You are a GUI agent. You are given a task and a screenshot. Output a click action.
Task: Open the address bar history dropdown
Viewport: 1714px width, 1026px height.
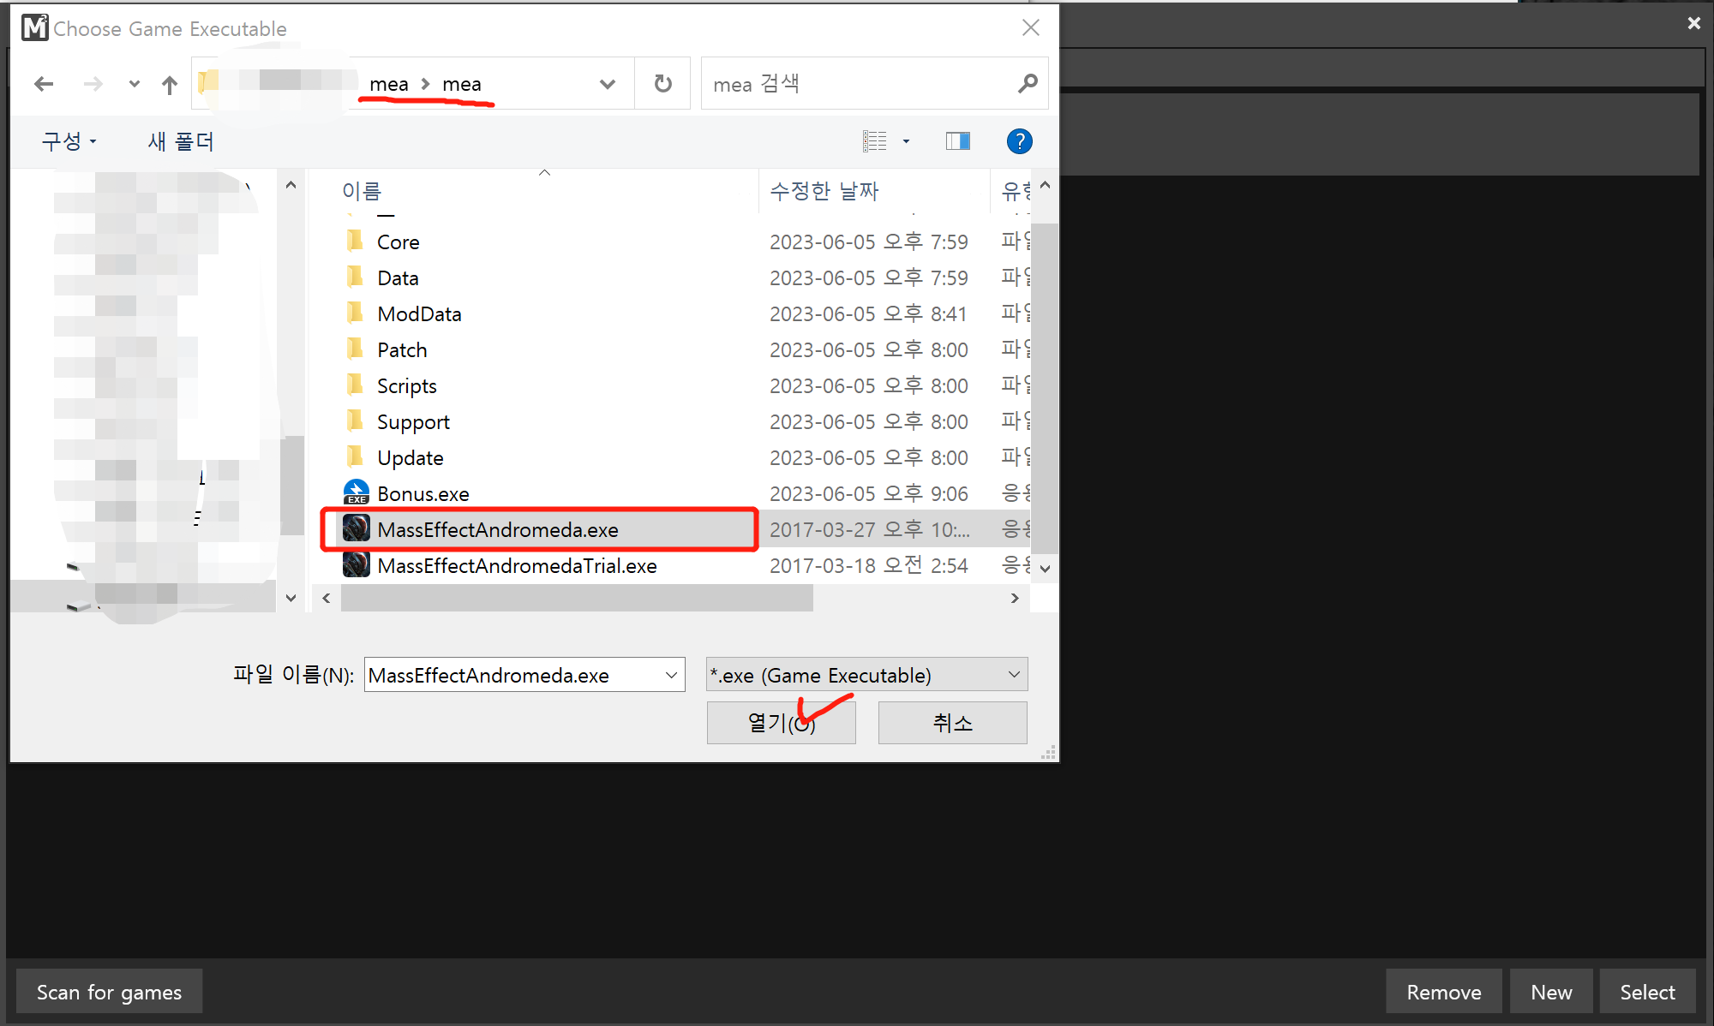(x=608, y=84)
